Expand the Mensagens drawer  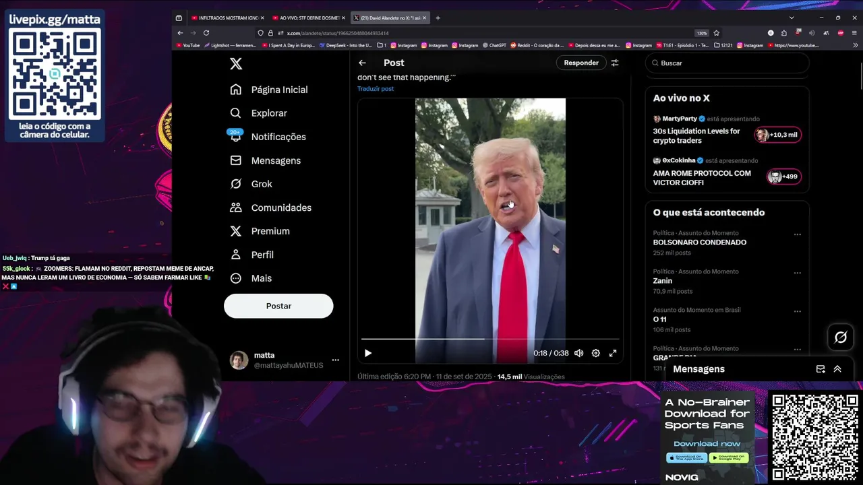pyautogui.click(x=837, y=369)
